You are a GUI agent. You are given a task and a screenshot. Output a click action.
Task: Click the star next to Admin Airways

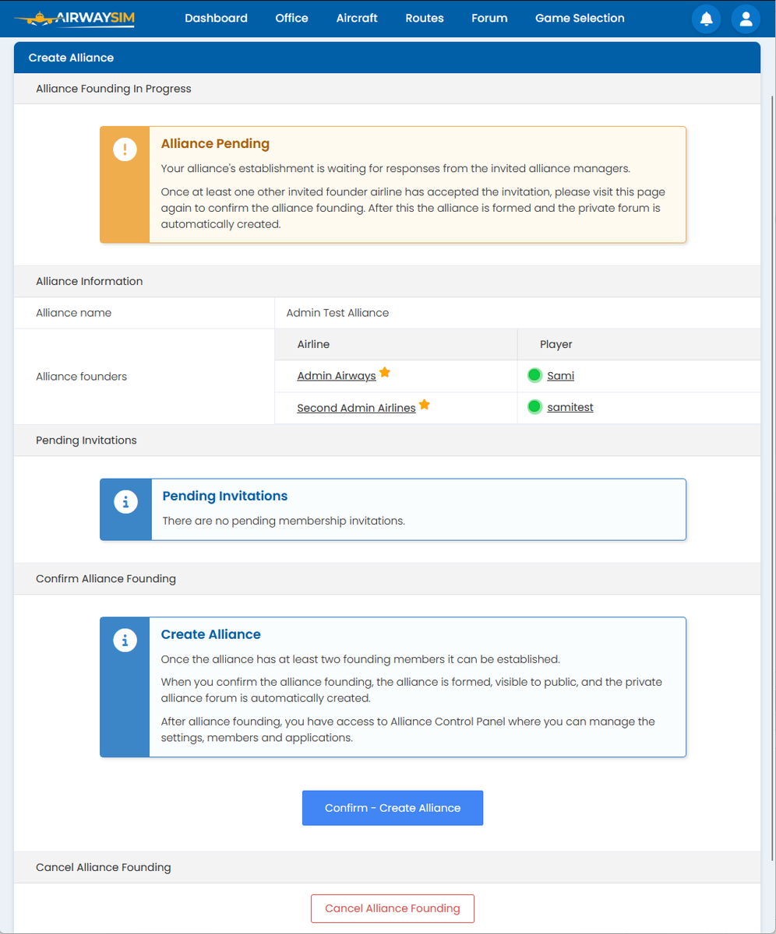(385, 373)
